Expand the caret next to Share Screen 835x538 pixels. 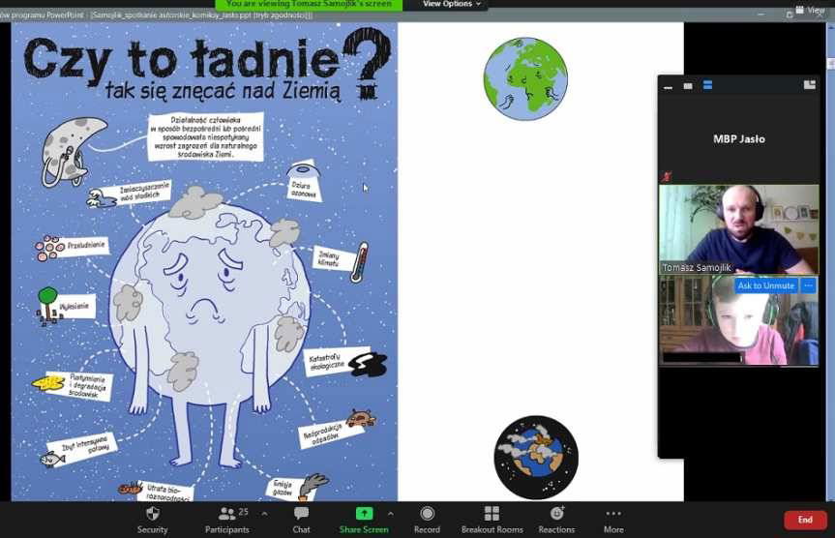[x=390, y=513]
